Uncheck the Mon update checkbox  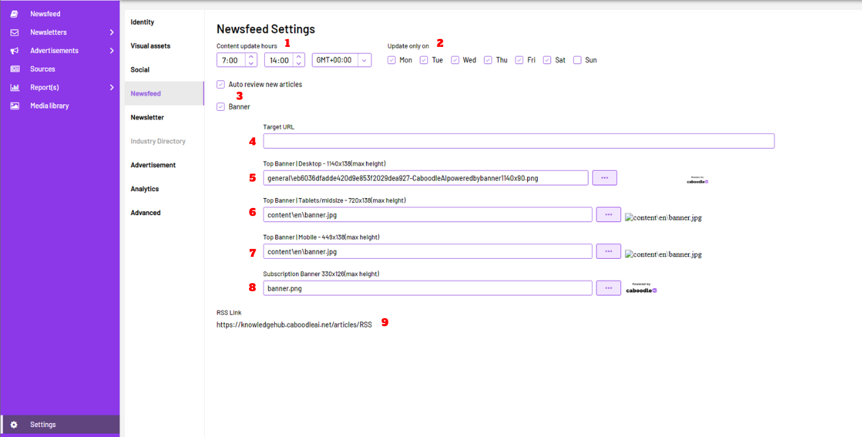[391, 59]
